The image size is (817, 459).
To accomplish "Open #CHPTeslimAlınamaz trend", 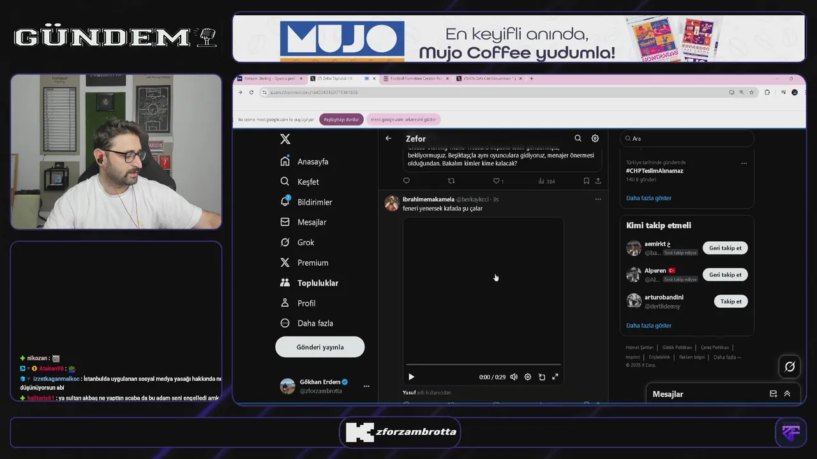I will (654, 171).
